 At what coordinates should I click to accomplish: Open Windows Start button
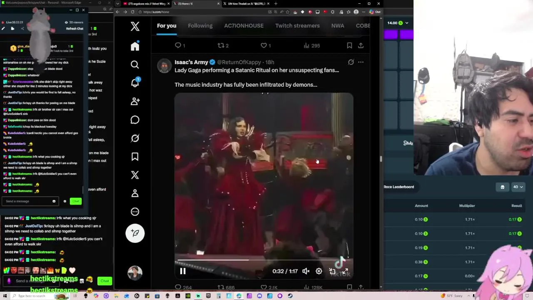[x=4, y=296]
